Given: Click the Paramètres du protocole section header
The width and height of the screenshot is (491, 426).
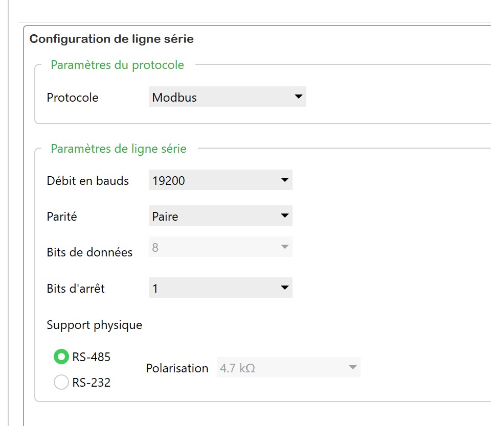Looking at the screenshot, I should [x=117, y=65].
